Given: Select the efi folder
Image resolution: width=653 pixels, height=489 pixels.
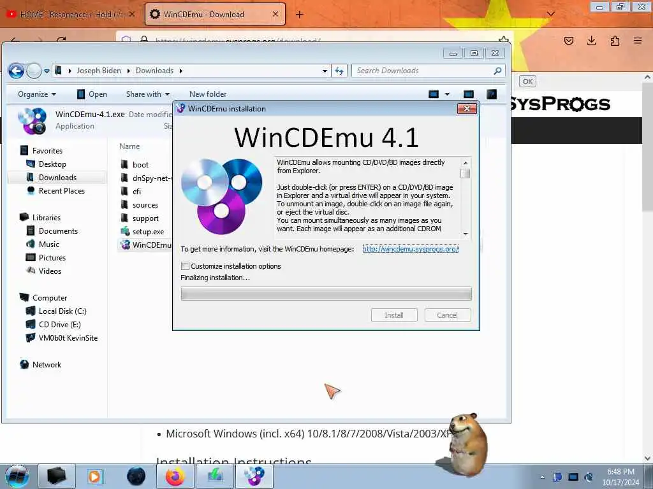Looking at the screenshot, I should (x=131, y=191).
